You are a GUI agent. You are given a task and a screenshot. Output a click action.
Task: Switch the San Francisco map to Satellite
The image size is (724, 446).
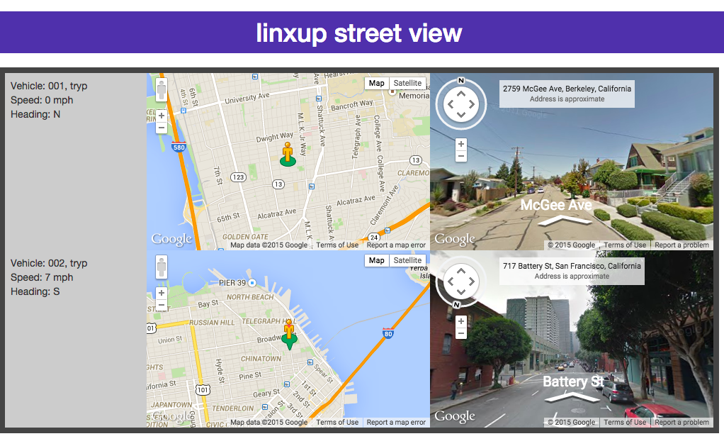tap(407, 261)
